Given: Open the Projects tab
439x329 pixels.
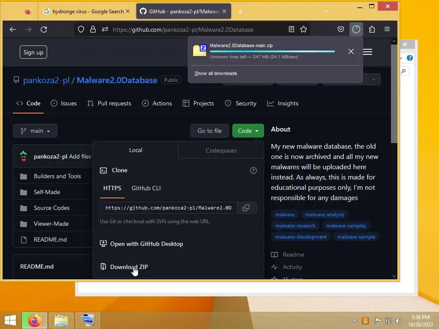Looking at the screenshot, I should coord(198,104).
